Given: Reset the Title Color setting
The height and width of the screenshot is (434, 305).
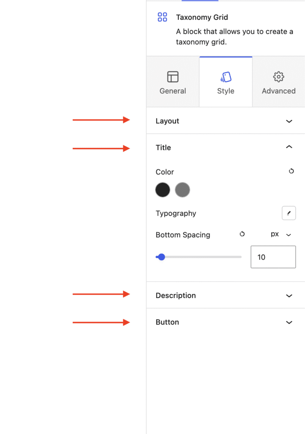Looking at the screenshot, I should 291,171.
